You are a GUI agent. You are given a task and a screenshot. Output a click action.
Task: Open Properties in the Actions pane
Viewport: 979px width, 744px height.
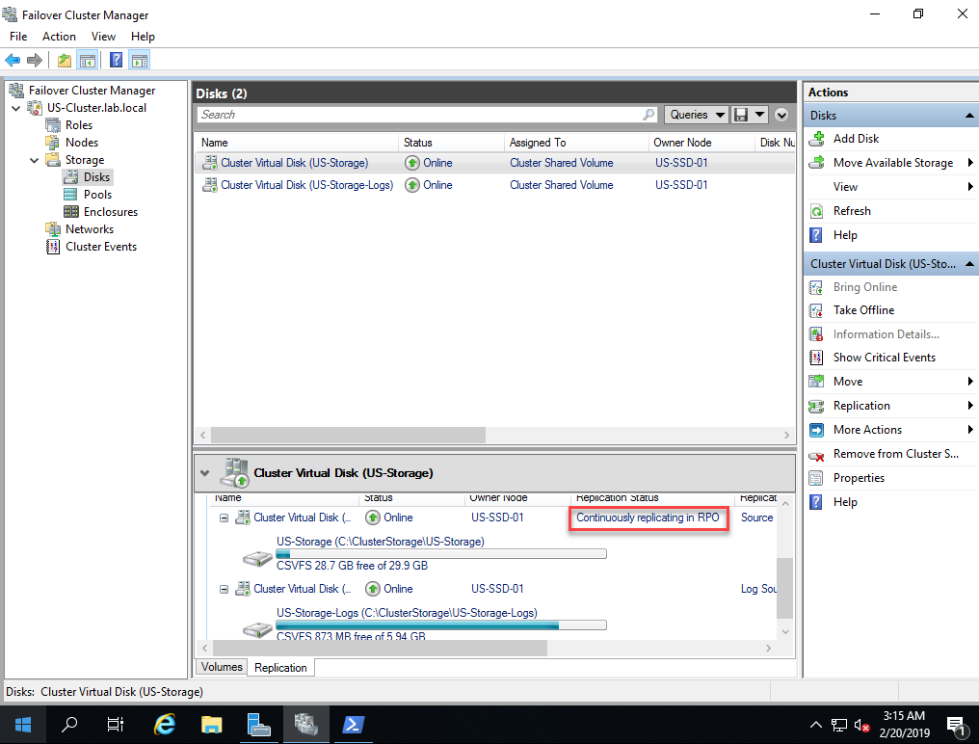(x=859, y=478)
